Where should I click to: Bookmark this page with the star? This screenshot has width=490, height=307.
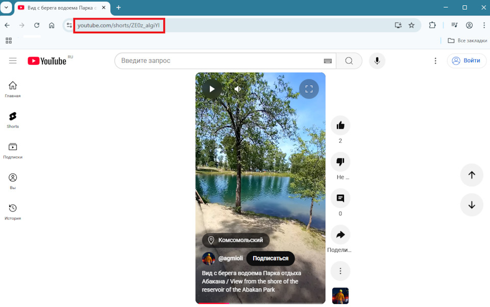click(411, 26)
